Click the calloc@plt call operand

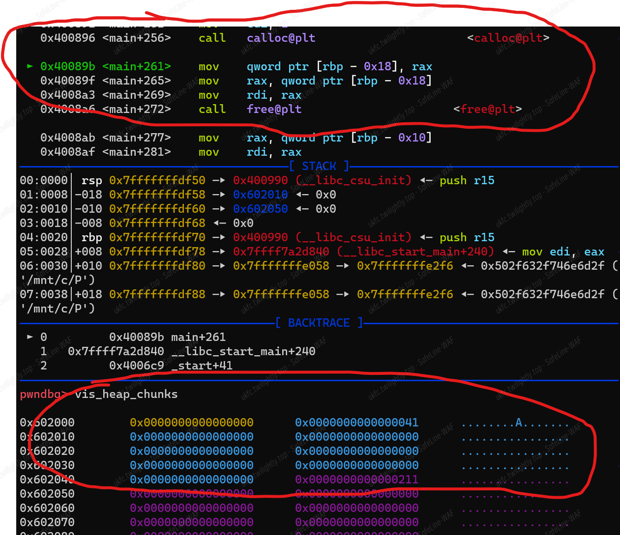(281, 38)
